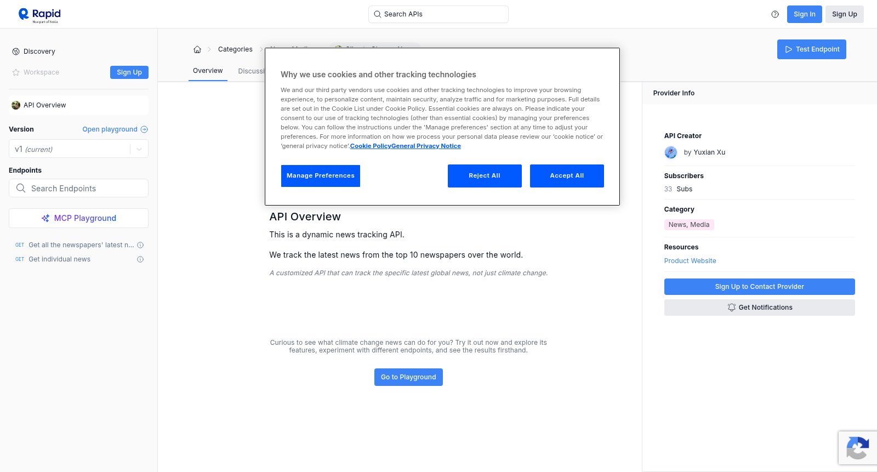
Task: Click the Get Notifications button
Action: (x=760, y=308)
